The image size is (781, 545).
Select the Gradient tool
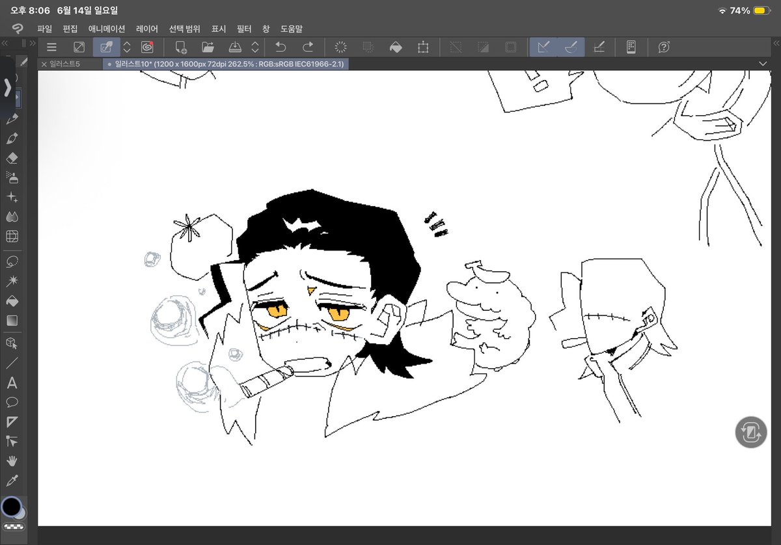[12, 321]
